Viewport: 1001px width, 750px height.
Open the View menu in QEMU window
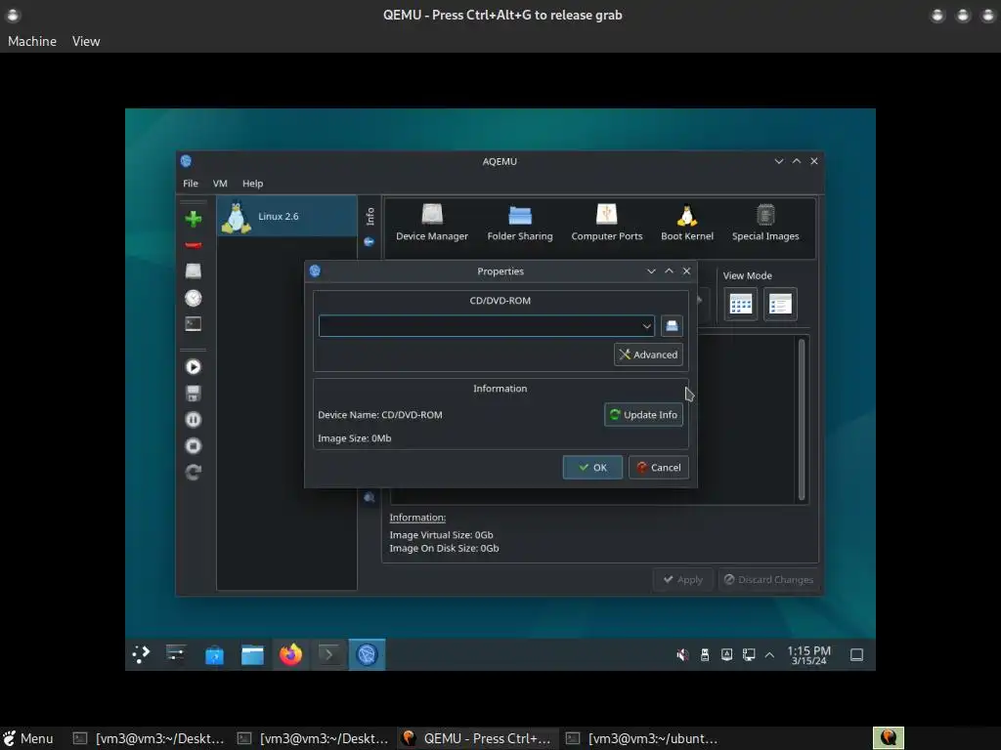tap(86, 41)
